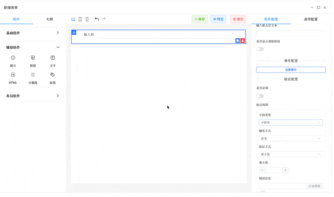Add the 提示 tip component
This screenshot has width=334, height=197.
13,61
